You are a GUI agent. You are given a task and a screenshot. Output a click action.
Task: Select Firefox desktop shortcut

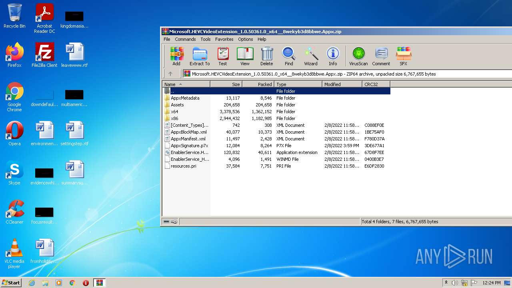14,55
